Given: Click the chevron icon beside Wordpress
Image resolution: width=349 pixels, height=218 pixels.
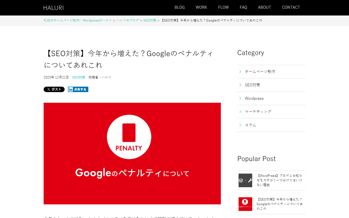Looking at the screenshot, I should [x=240, y=98].
